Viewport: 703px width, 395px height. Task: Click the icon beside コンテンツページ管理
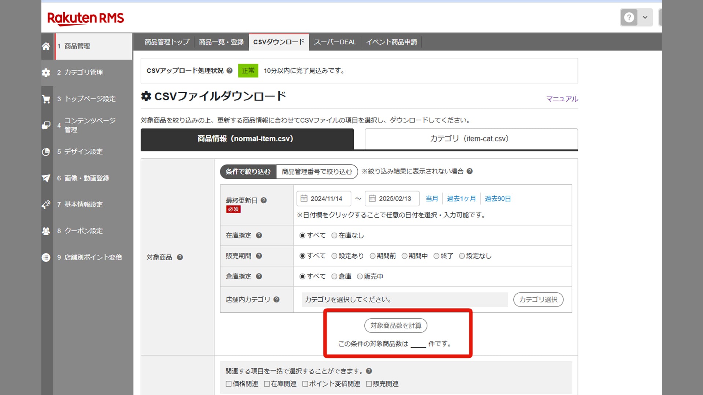click(46, 125)
